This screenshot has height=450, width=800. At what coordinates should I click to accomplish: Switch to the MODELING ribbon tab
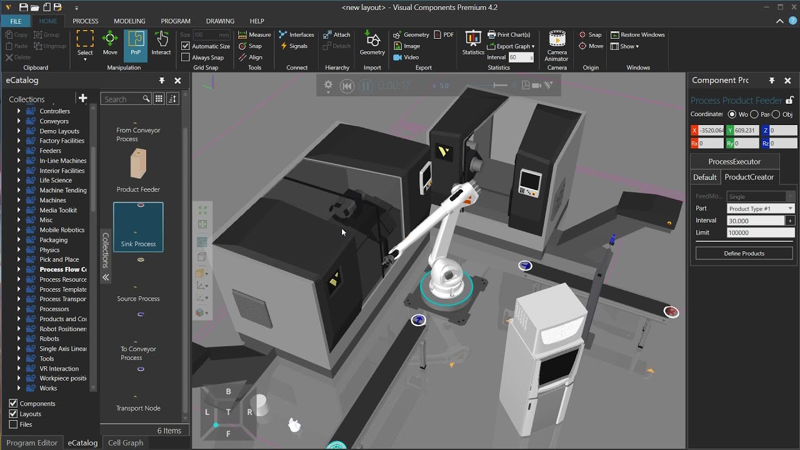(x=129, y=21)
